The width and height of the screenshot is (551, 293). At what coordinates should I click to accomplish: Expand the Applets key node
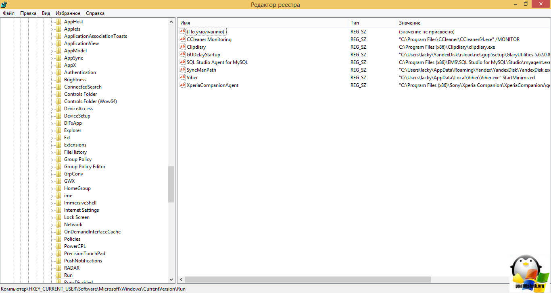[x=52, y=29]
